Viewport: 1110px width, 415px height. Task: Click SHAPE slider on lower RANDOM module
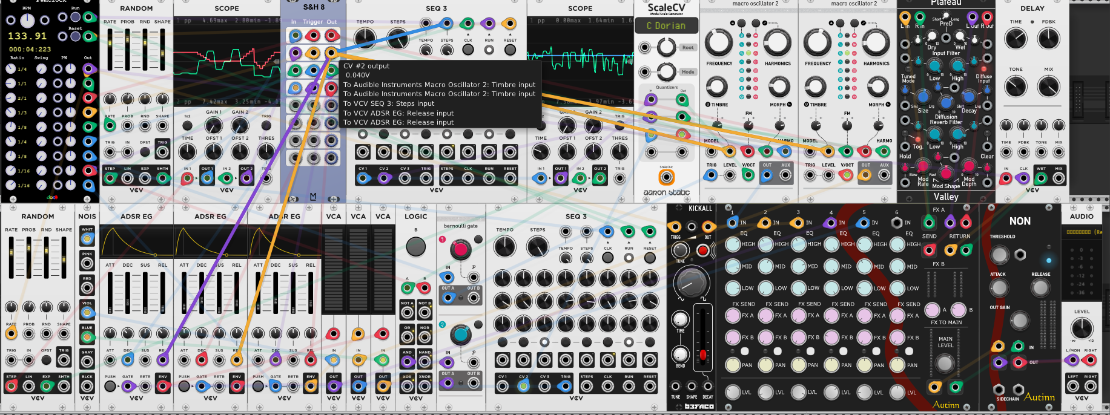pyautogui.click(x=64, y=258)
